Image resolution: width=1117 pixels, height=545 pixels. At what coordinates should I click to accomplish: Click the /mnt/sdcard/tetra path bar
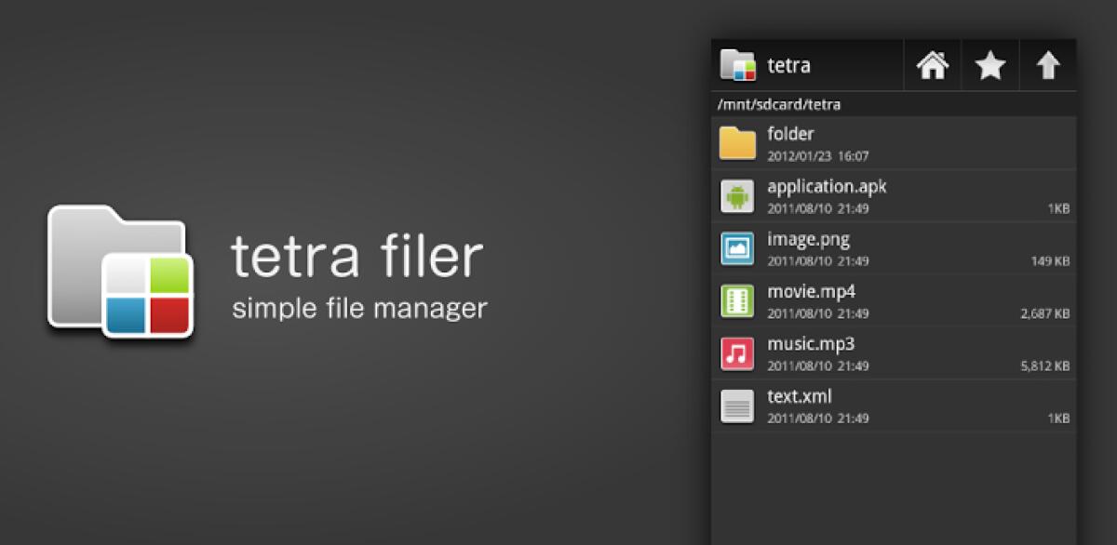click(780, 104)
